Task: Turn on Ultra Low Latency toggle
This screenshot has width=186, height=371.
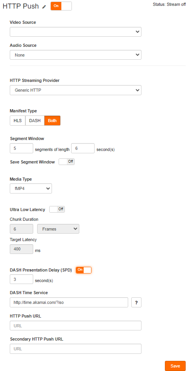Action: click(57, 209)
